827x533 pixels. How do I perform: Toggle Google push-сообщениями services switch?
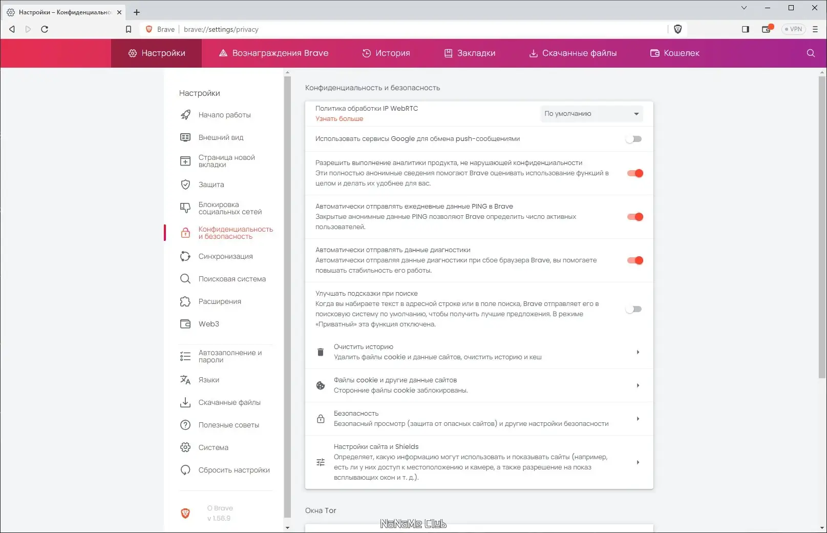point(634,139)
